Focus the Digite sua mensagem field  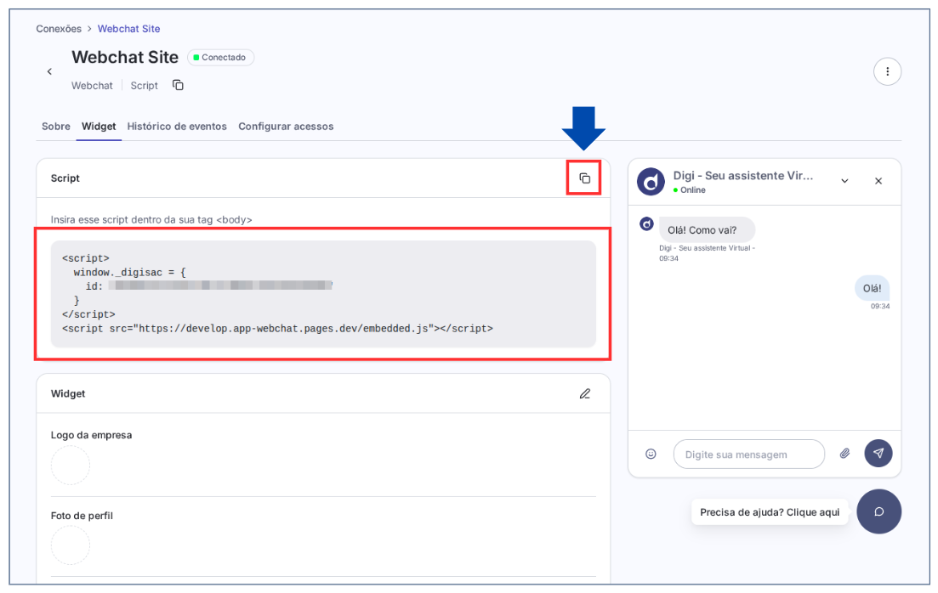[x=748, y=455]
